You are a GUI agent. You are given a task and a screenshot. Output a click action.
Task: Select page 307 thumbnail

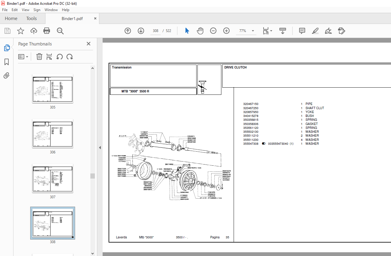[x=53, y=178]
